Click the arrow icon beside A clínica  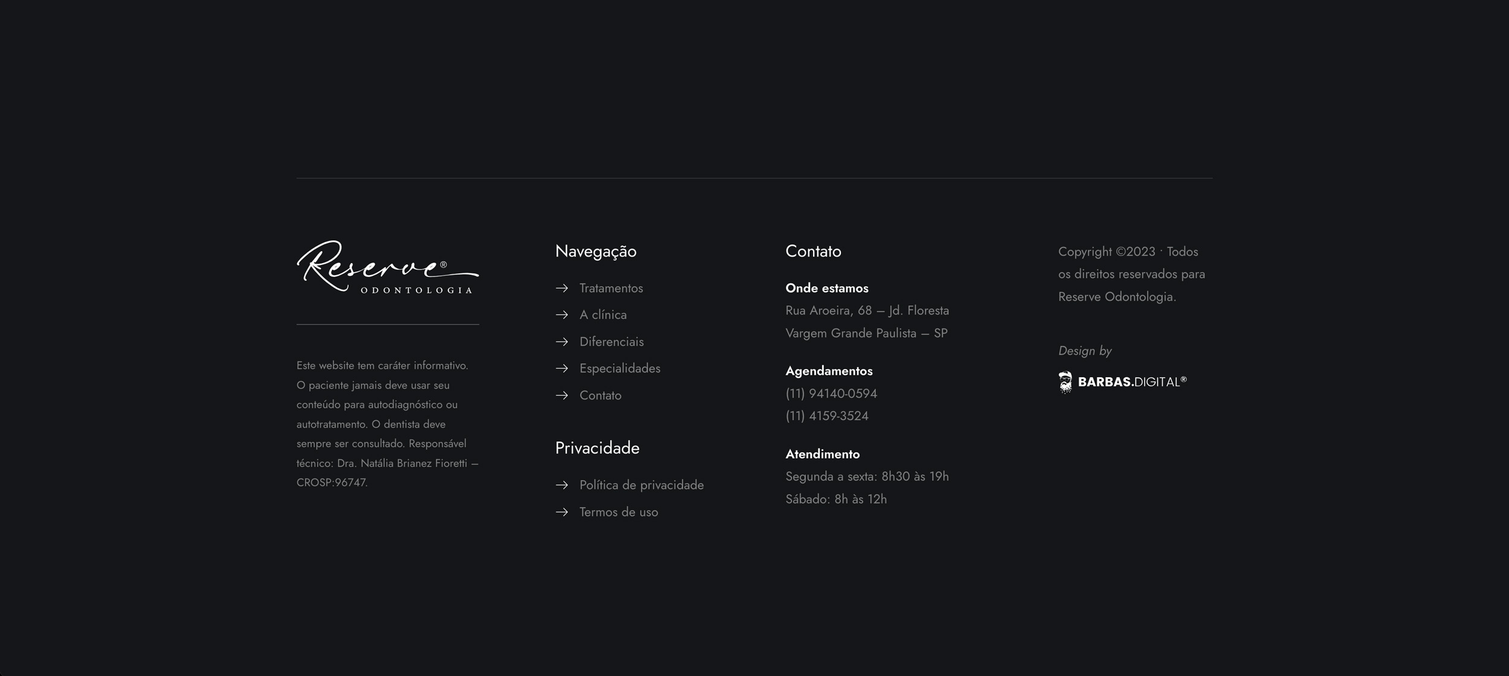[562, 315]
